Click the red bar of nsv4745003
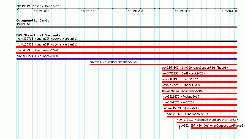 pyautogui.click(x=201, y=111)
